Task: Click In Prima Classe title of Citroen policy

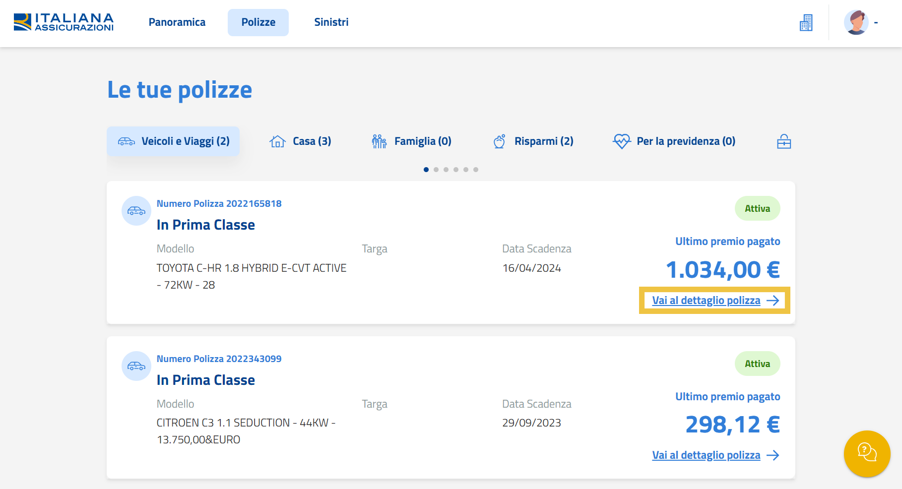Action: [x=206, y=380]
